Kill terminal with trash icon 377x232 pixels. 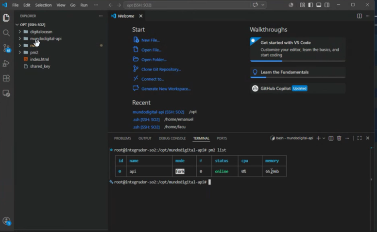pos(339,138)
